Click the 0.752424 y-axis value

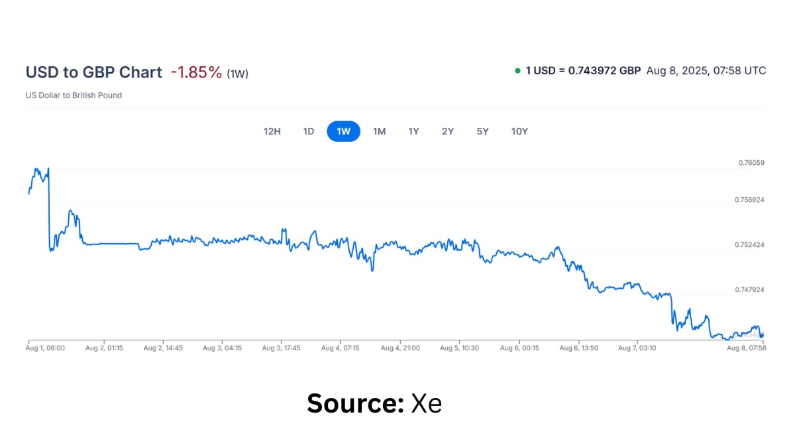750,245
